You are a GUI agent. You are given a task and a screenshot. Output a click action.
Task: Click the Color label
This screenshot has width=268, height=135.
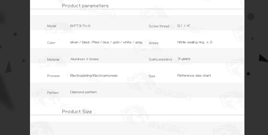pos(51,43)
